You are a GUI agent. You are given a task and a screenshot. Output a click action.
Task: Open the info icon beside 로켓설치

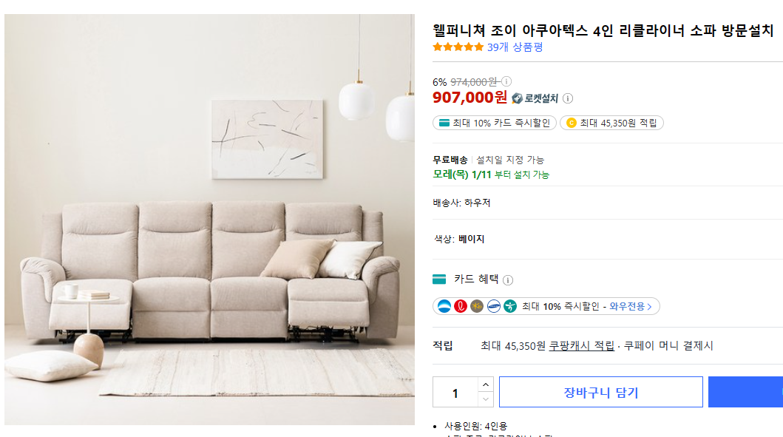567,98
